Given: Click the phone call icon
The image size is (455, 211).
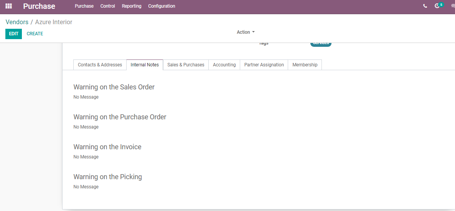Looking at the screenshot, I should point(425,6).
